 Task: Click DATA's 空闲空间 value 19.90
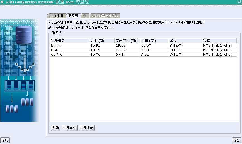click(x=127, y=46)
